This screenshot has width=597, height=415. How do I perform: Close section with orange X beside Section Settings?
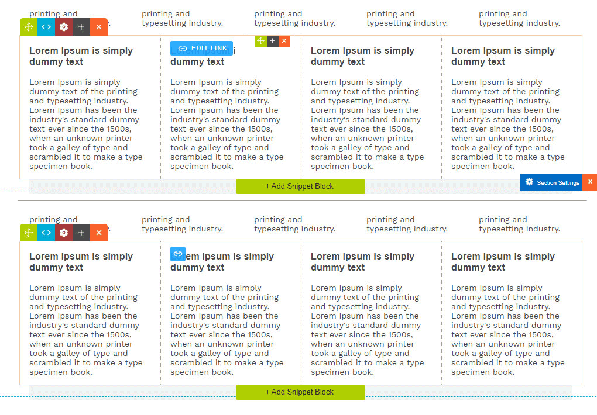coord(590,182)
